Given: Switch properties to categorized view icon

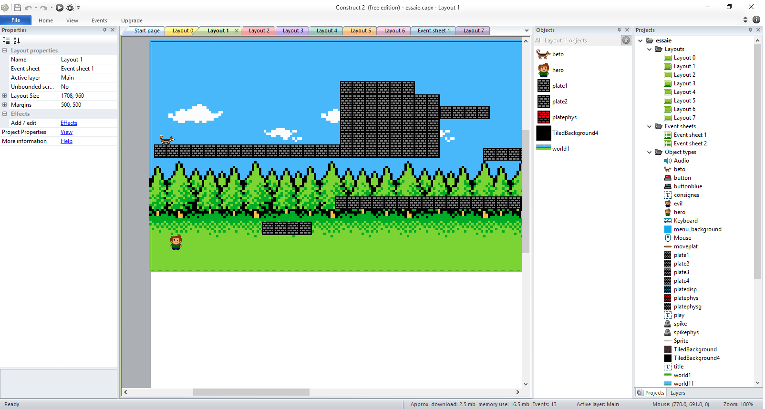Looking at the screenshot, I should click(x=6, y=41).
